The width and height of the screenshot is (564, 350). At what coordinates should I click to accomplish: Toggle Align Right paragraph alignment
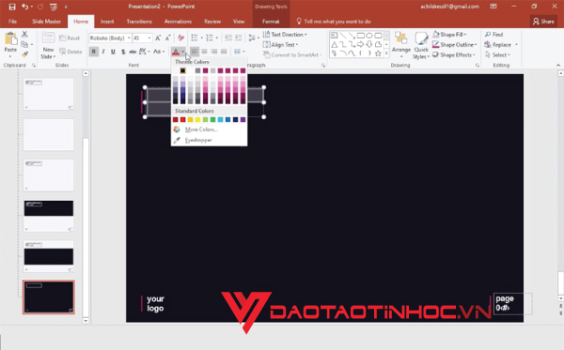tap(214, 52)
